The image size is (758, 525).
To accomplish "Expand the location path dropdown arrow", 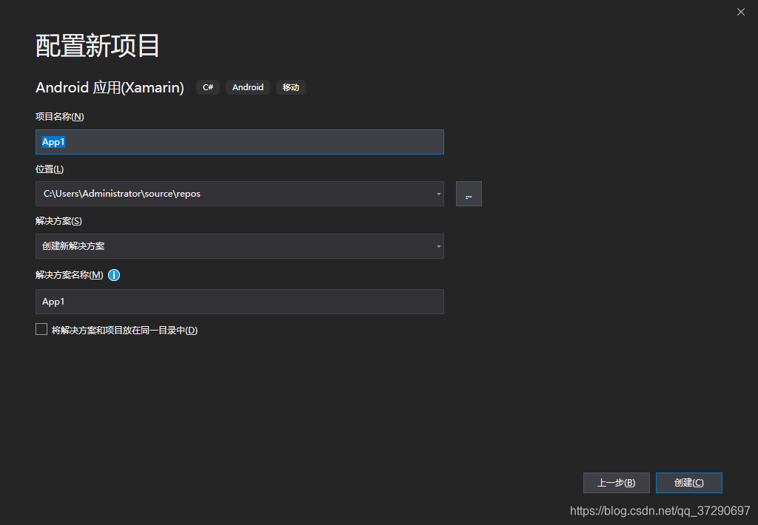I will point(438,194).
